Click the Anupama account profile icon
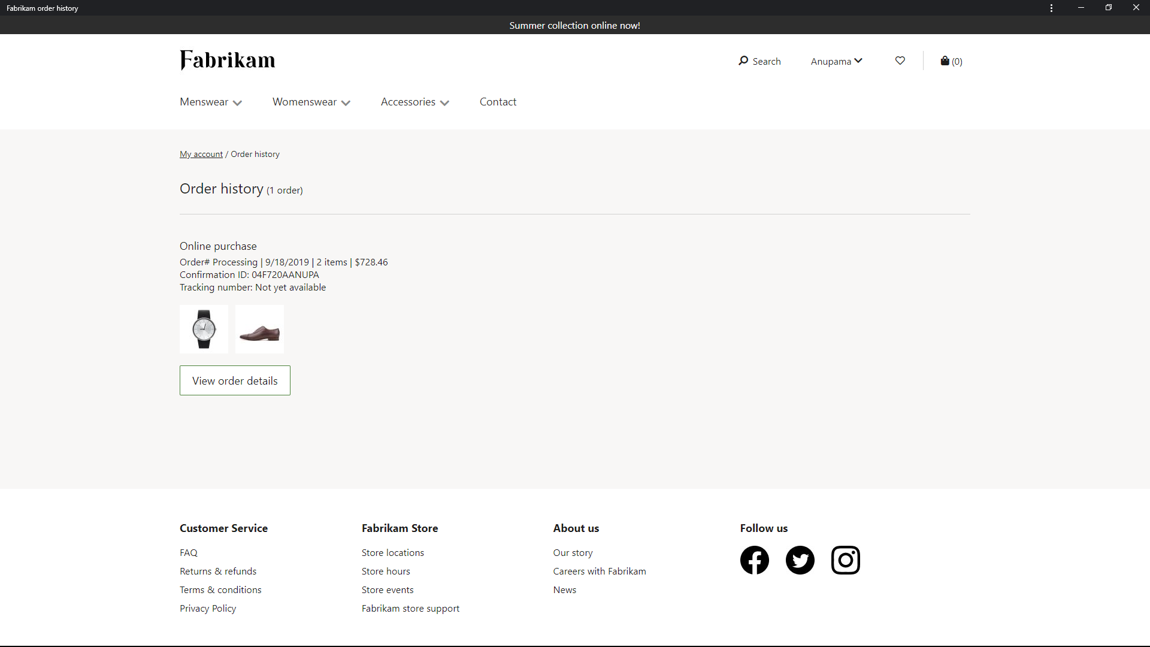Viewport: 1150px width, 647px height. pos(835,61)
